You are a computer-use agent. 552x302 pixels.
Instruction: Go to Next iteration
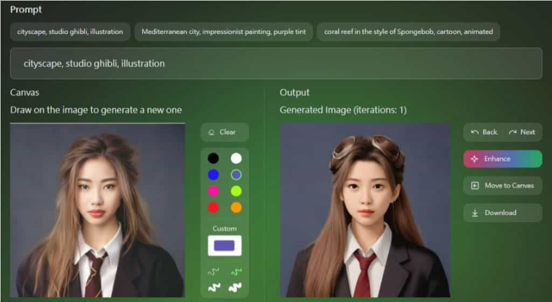coord(522,132)
